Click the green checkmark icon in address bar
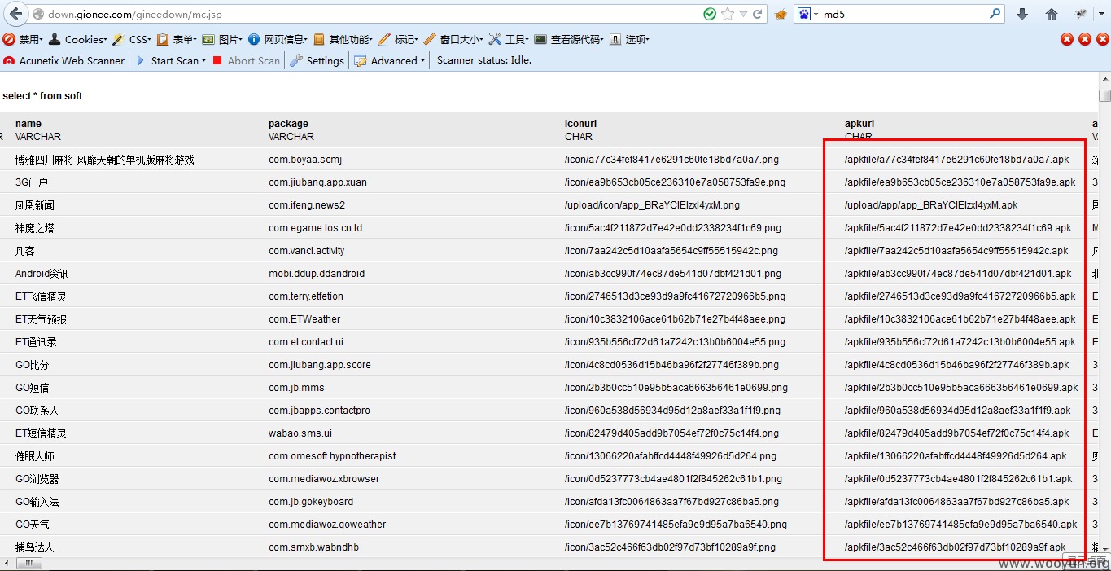Screen dimensions: 1111x571 point(710,14)
